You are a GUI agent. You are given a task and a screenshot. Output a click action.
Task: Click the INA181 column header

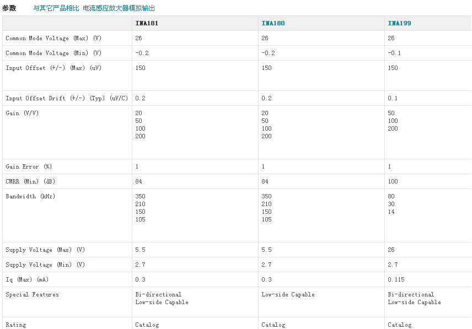(147, 23)
